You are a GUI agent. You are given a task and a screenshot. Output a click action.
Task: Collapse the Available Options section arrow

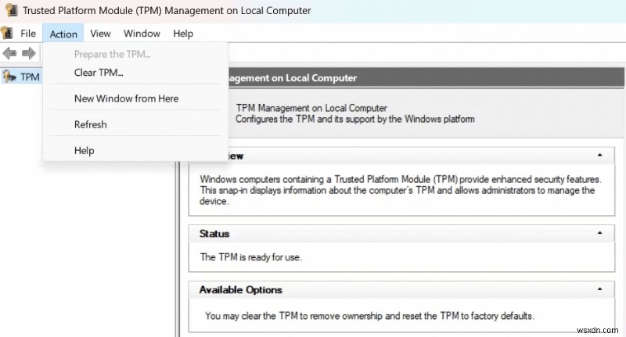599,289
